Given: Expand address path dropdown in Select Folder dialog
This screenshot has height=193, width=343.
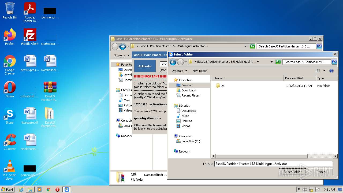Looking at the screenshot, I should pyautogui.click(x=258, y=62).
